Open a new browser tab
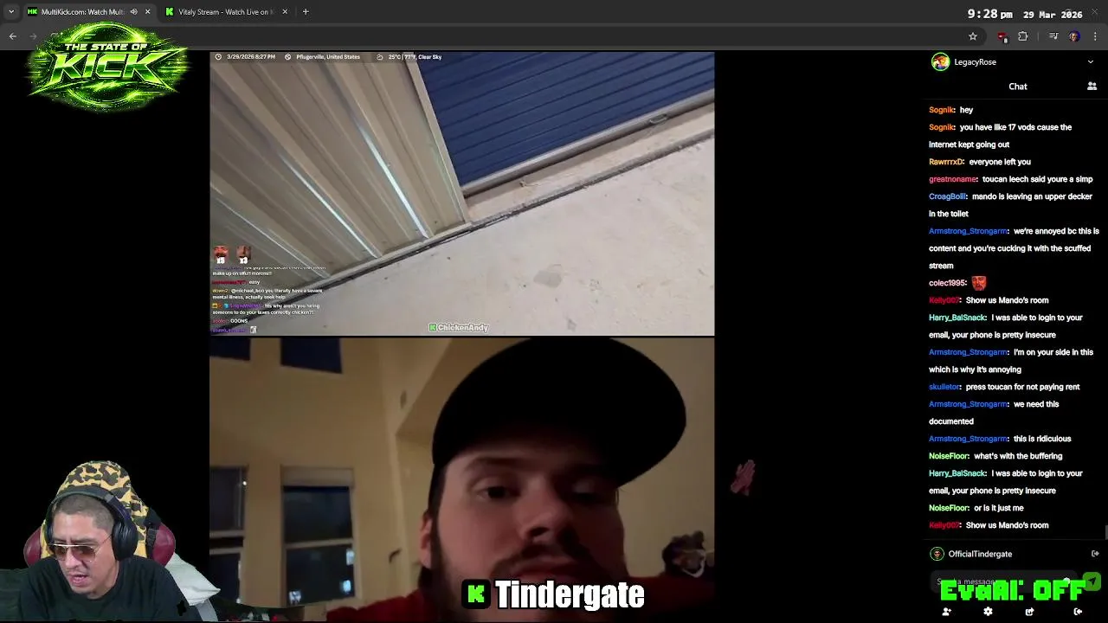Image resolution: width=1108 pixels, height=623 pixels. coord(306,12)
